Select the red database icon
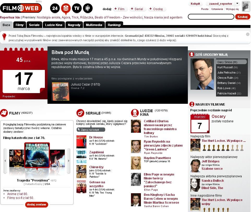 [x=66, y=9]
